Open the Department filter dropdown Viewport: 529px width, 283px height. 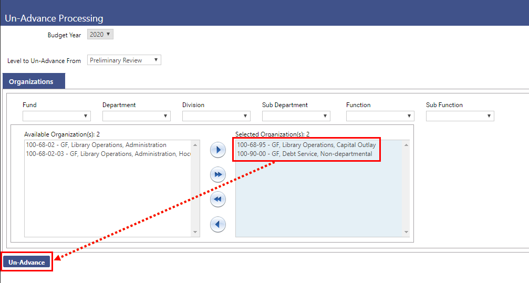[x=137, y=116]
